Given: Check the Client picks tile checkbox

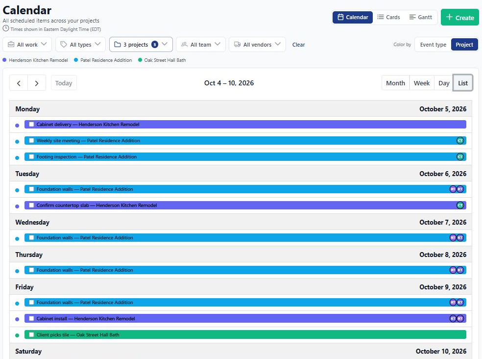Looking at the screenshot, I should click(31, 334).
